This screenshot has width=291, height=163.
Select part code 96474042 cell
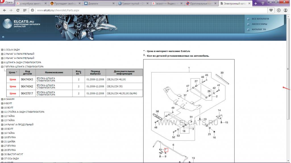tap(27, 86)
